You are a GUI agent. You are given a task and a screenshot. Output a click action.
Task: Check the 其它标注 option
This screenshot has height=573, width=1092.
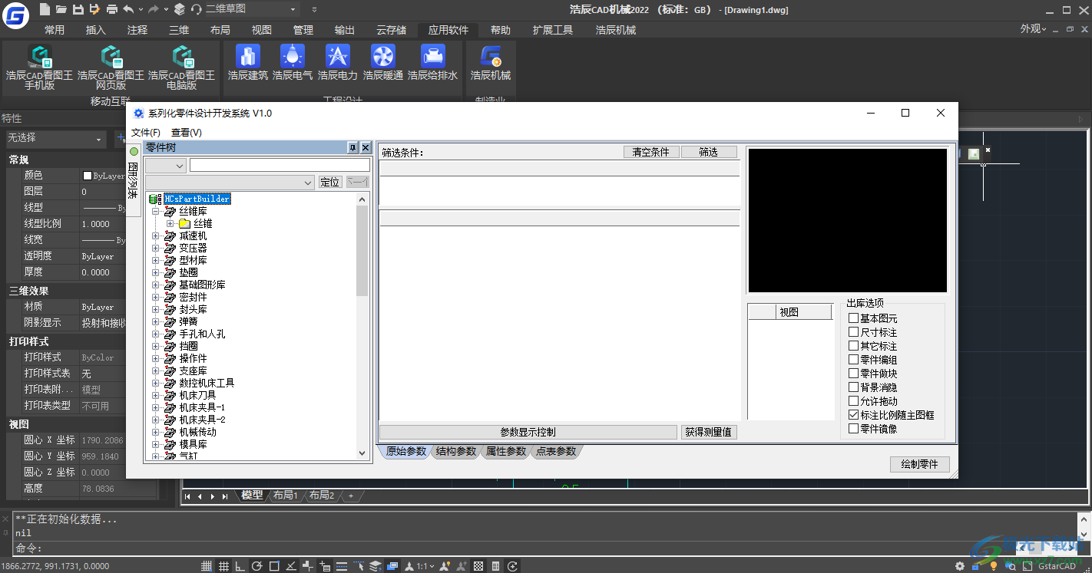[x=853, y=346]
